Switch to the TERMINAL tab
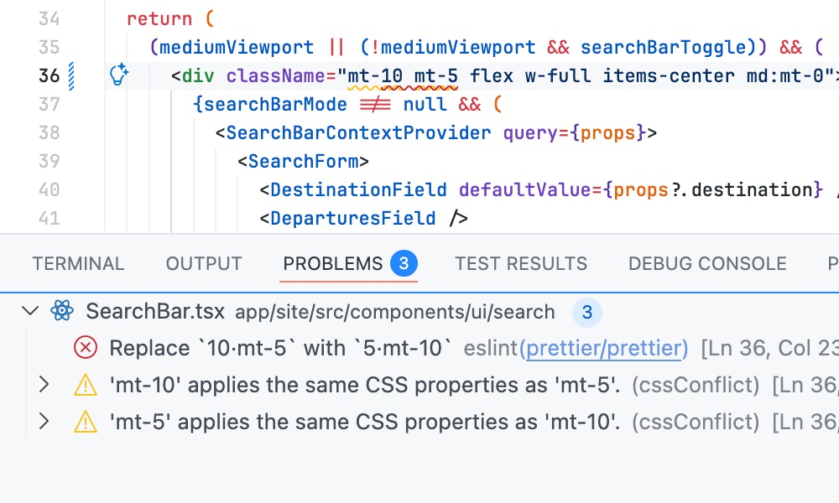This screenshot has height=503, width=839. [78, 263]
